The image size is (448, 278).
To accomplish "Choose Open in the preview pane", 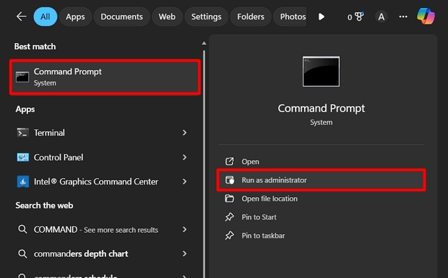I will point(321,161).
